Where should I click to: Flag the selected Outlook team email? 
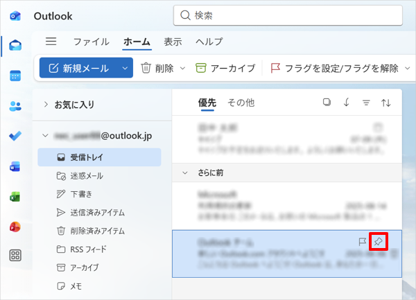[x=363, y=241]
